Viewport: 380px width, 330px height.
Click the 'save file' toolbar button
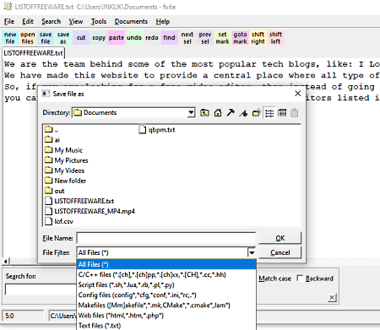coord(46,38)
